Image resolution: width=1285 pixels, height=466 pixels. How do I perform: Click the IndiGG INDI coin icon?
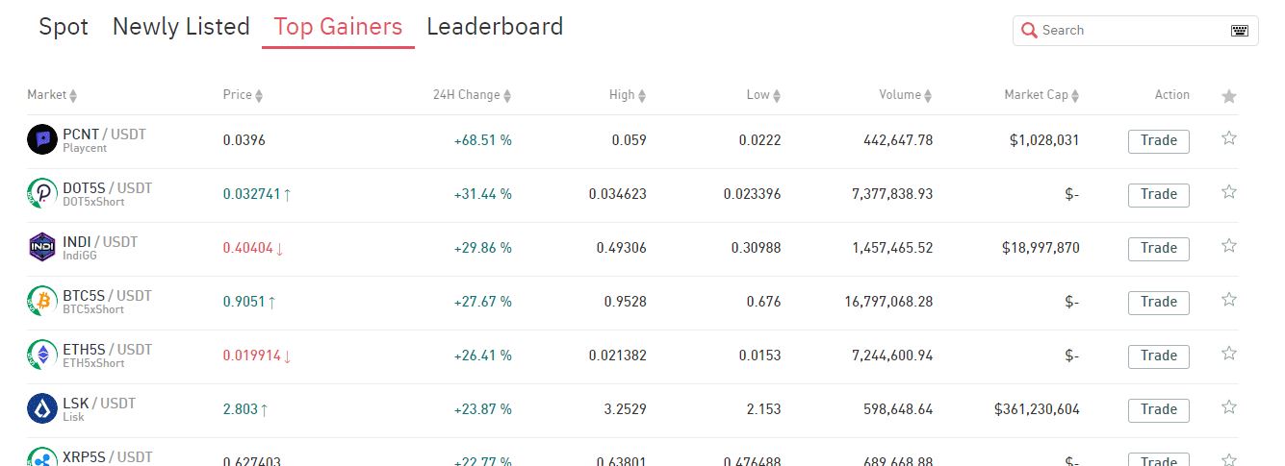click(42, 248)
